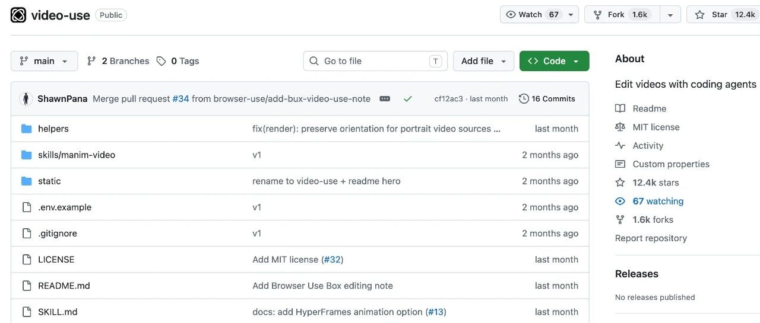Open the Add file dropdown
This screenshot has height=323, width=760.
click(483, 61)
